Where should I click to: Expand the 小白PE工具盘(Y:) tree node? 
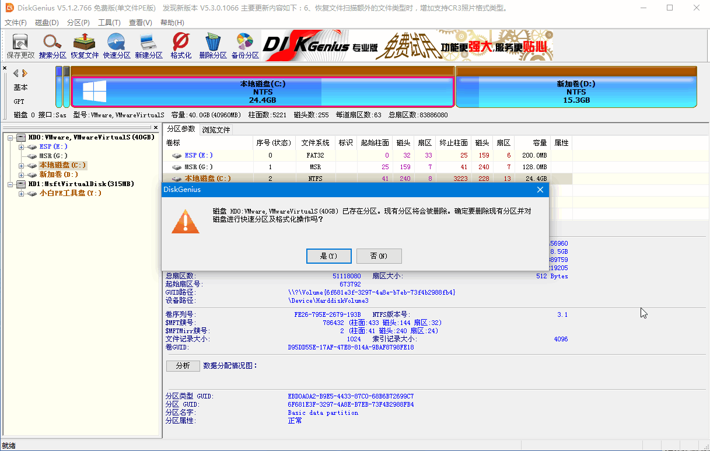coord(20,193)
